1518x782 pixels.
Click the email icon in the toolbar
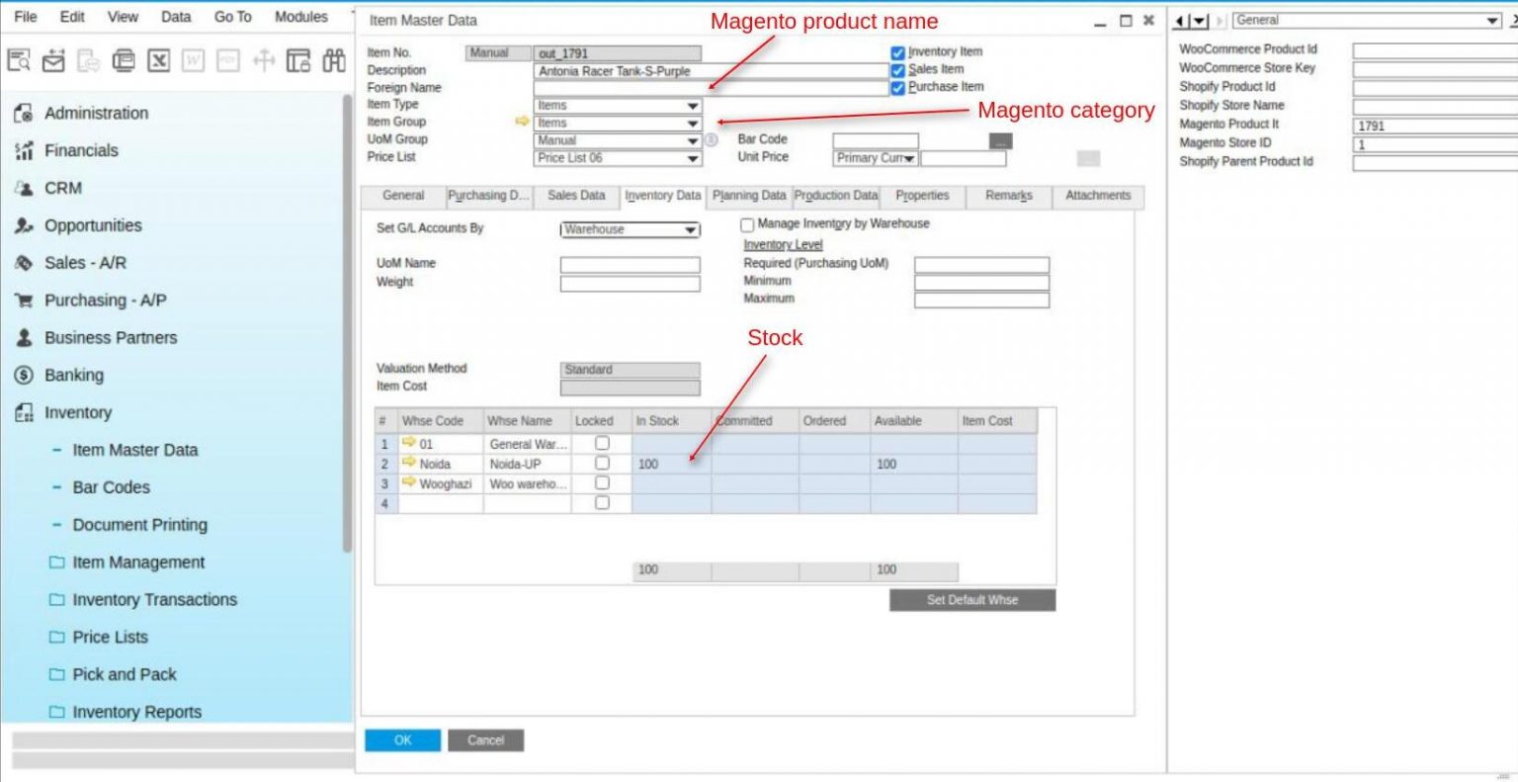tap(52, 61)
